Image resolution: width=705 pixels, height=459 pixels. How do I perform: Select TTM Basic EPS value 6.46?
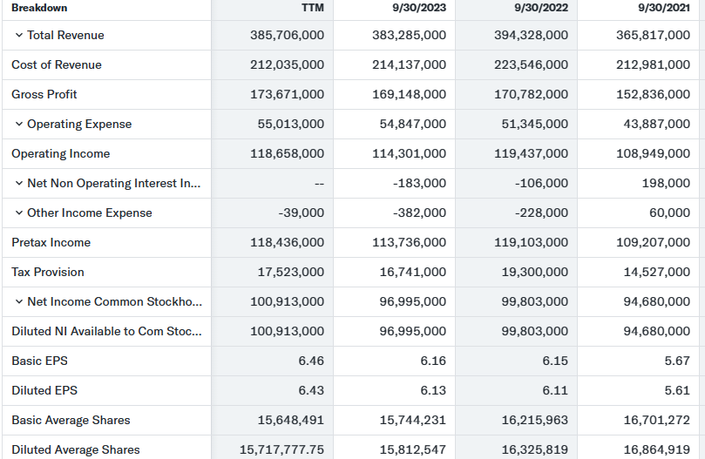click(x=311, y=361)
